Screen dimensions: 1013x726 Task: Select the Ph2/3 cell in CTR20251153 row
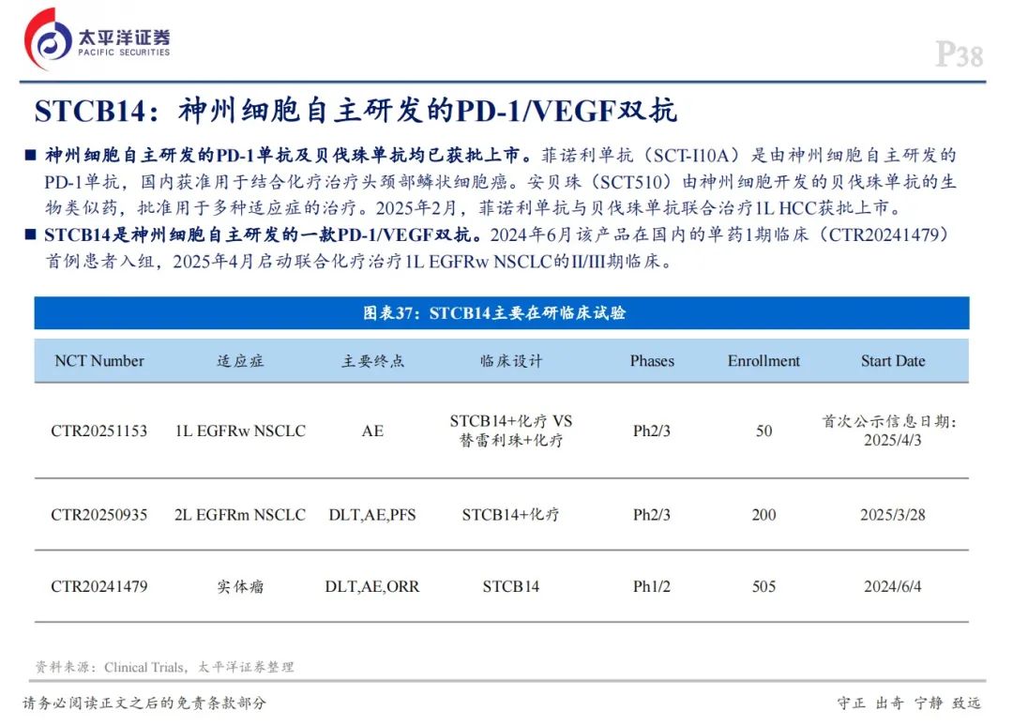click(652, 431)
